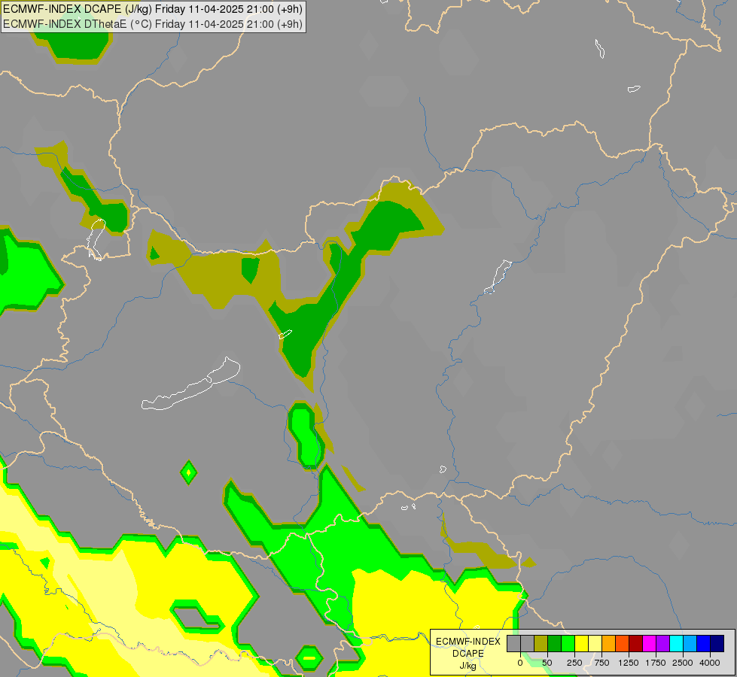Screen dimensions: 737x677
Task: Click the magenta legend swatch before 1750
Action: coord(650,643)
